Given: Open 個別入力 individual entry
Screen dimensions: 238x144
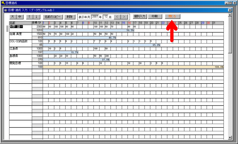Looking at the screenshot, I should (140, 16).
